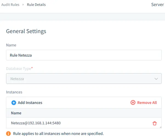
Task: Open the Database Type dropdown showing Netezza
Action: tap(84, 79)
